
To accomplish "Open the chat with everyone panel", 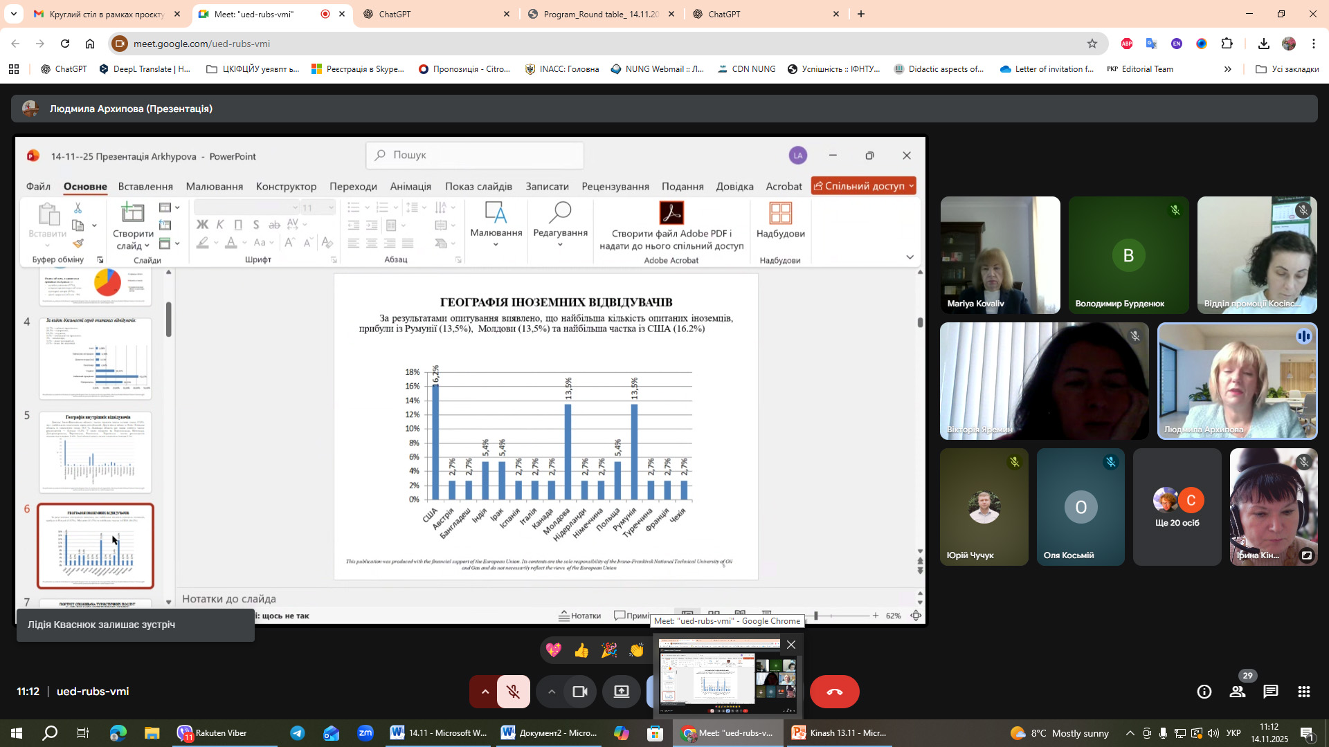I will point(1270,692).
